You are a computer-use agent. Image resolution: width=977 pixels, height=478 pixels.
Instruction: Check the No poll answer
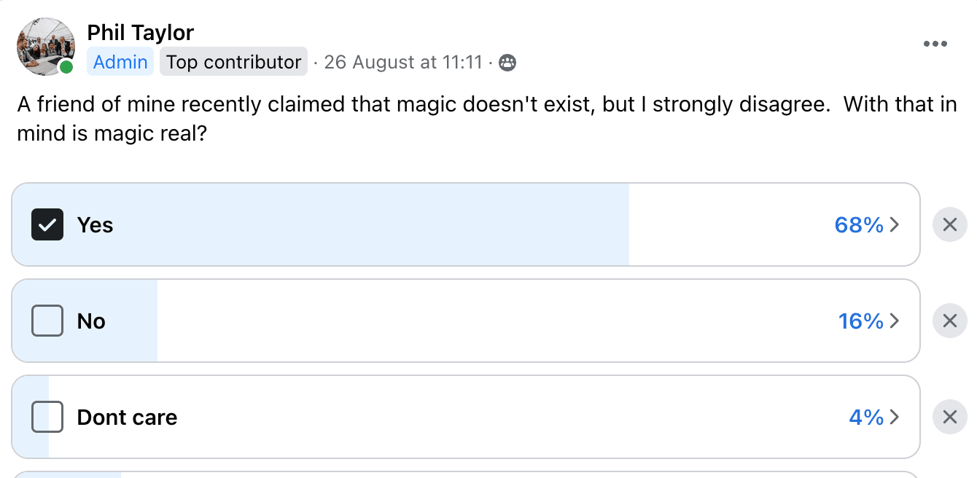47,321
